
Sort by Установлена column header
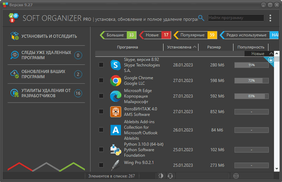(180, 47)
